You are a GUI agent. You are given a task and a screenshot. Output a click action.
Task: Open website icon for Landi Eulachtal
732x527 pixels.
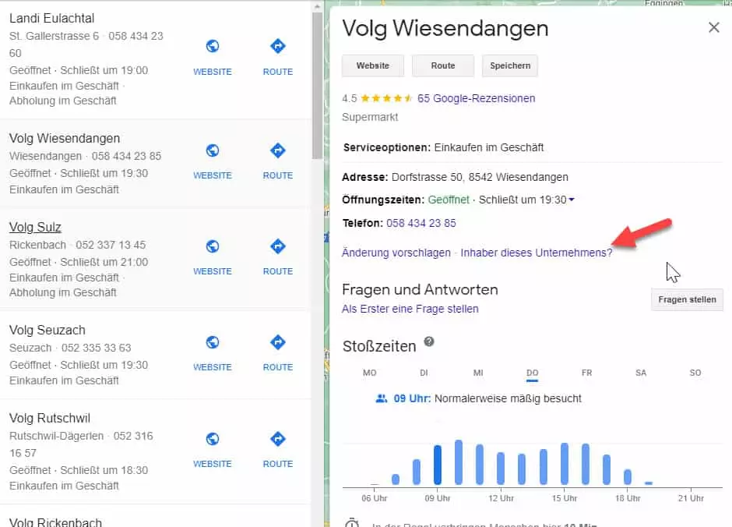pos(213,46)
